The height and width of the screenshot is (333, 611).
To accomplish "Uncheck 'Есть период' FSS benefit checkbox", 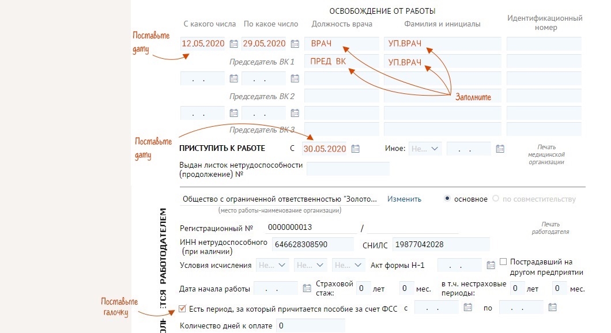I will (183, 308).
